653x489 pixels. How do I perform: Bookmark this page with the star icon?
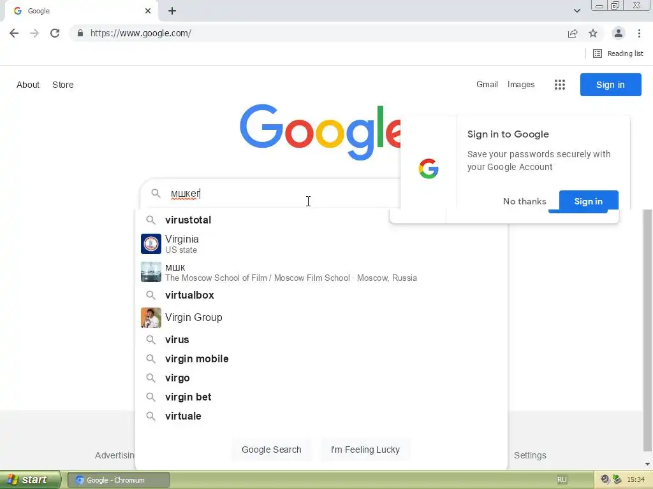click(593, 33)
